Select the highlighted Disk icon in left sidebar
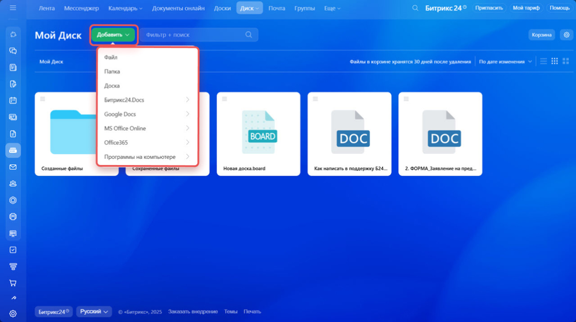 click(13, 150)
